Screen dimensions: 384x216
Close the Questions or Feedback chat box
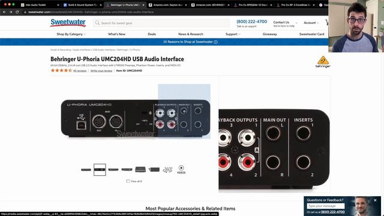375,200
